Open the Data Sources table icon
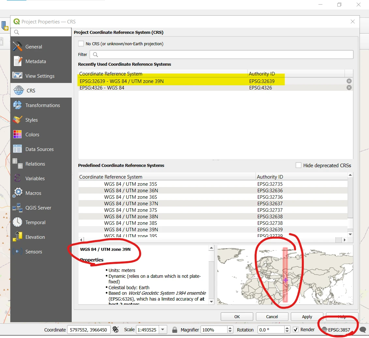 point(17,149)
